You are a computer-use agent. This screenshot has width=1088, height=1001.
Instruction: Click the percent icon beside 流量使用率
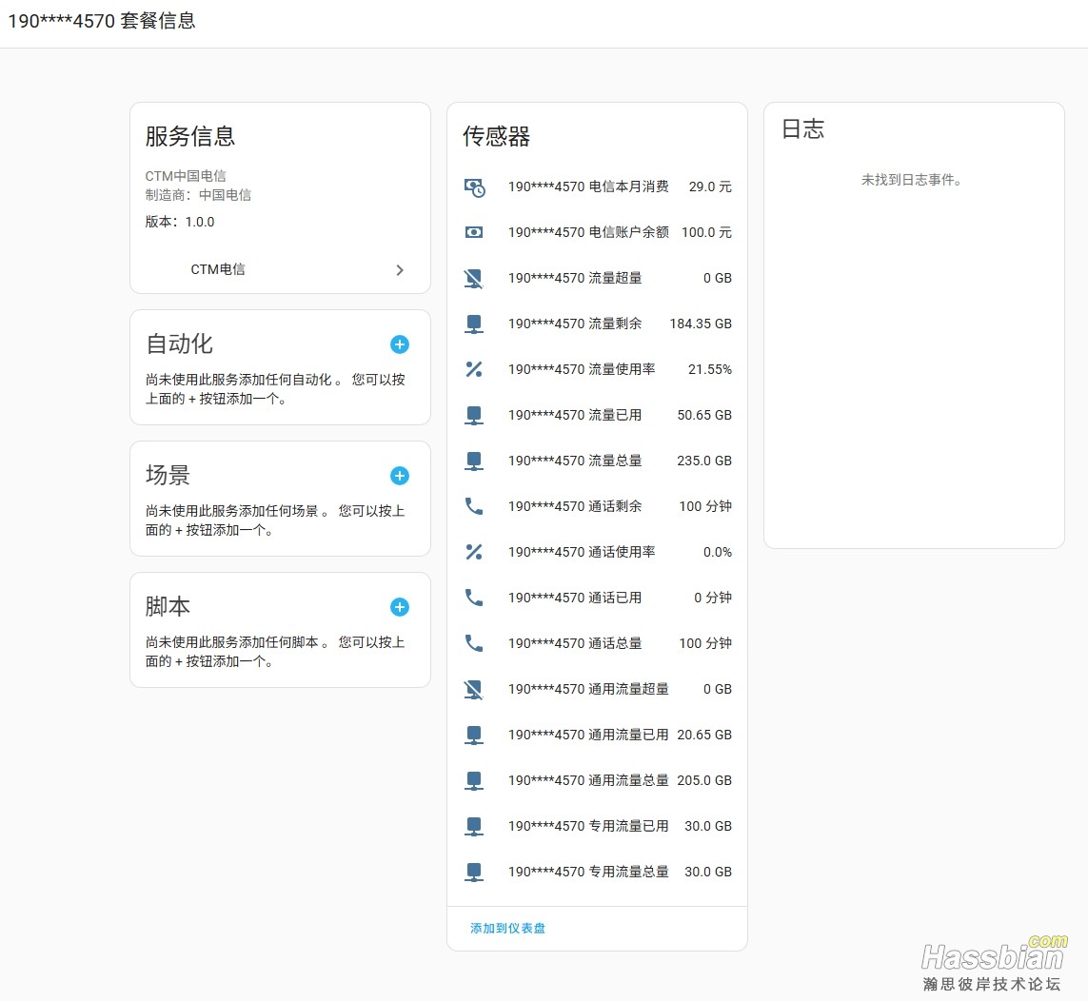(x=474, y=370)
